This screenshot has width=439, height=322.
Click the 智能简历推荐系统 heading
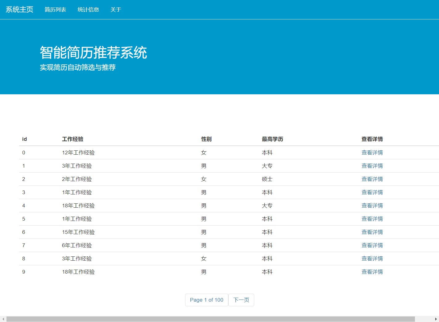(93, 52)
